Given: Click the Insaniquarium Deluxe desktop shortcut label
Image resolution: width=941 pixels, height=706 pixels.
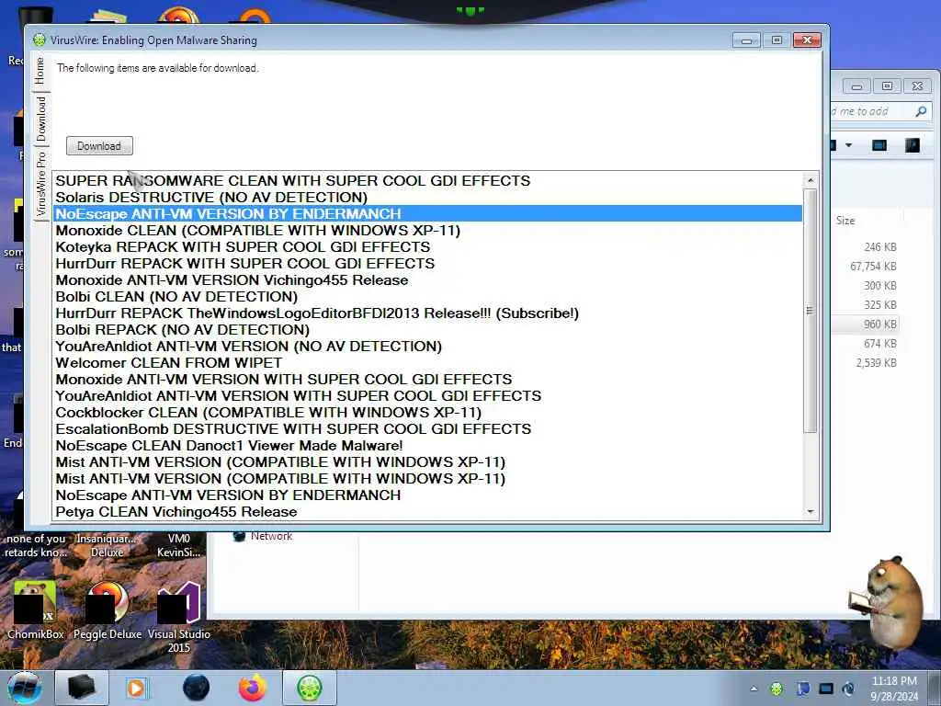Looking at the screenshot, I should point(107,546).
